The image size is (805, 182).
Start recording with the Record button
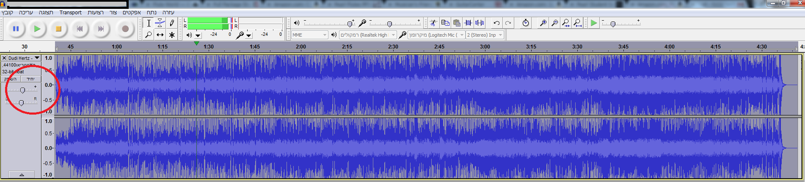[125, 29]
